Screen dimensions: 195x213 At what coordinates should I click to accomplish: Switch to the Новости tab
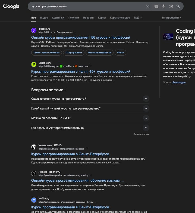click(89, 18)
